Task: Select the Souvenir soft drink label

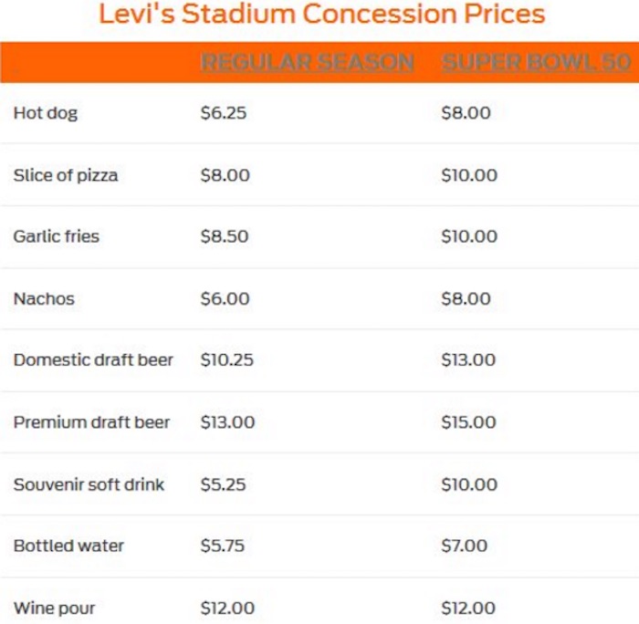Action: click(x=89, y=484)
